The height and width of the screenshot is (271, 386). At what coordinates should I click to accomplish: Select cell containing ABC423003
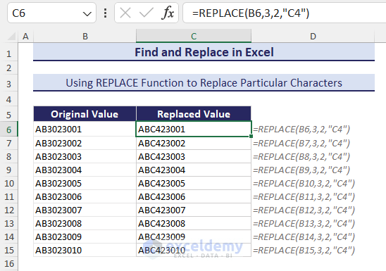coord(194,157)
